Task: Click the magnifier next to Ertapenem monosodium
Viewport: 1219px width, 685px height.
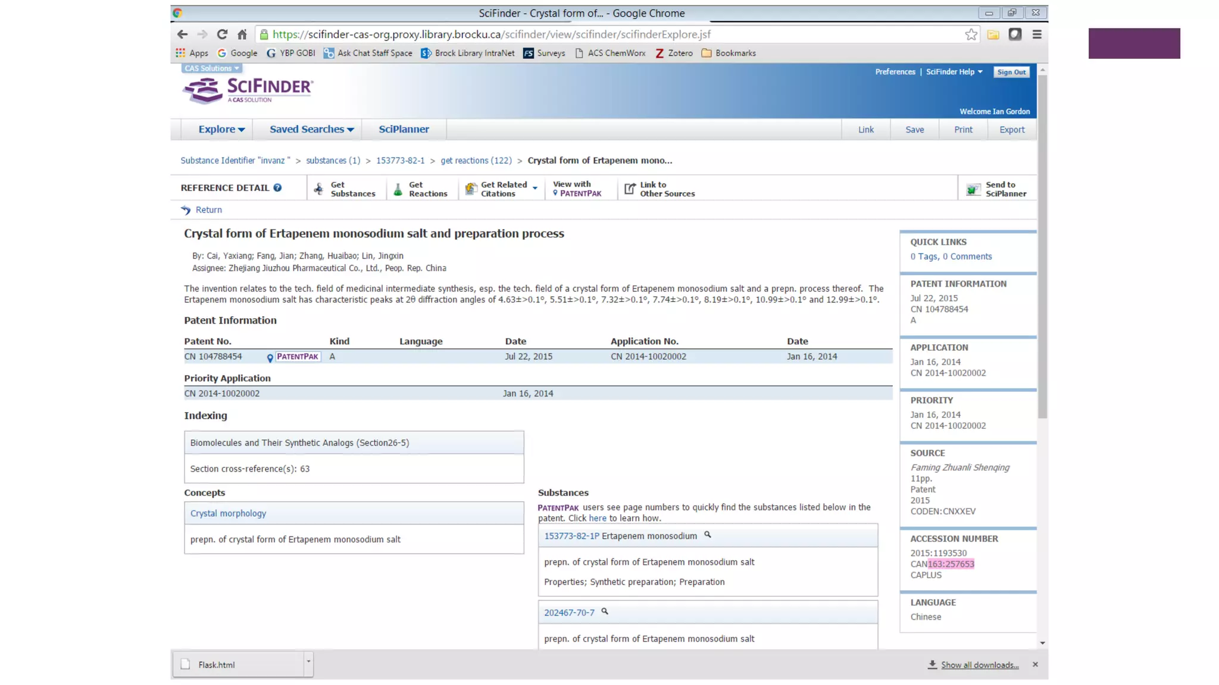Action: (x=708, y=535)
